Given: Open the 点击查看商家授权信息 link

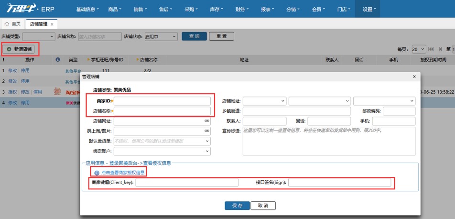Looking at the screenshot, I should pyautogui.click(x=123, y=173).
